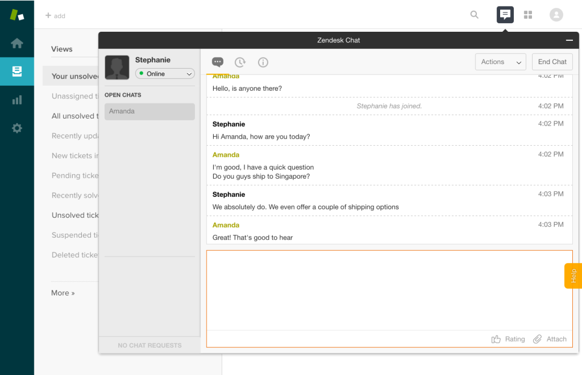Click the search magnifier icon
This screenshot has height=375, width=582.
(x=475, y=15)
